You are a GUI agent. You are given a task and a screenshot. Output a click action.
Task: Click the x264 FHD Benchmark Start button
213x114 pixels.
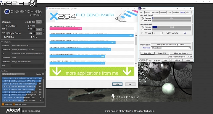tap(130, 84)
